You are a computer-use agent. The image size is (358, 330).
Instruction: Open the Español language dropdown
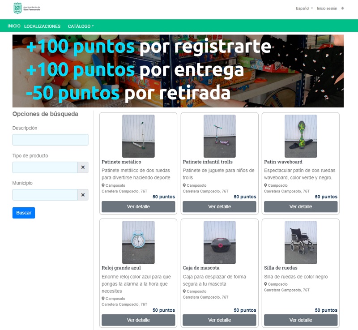point(304,9)
